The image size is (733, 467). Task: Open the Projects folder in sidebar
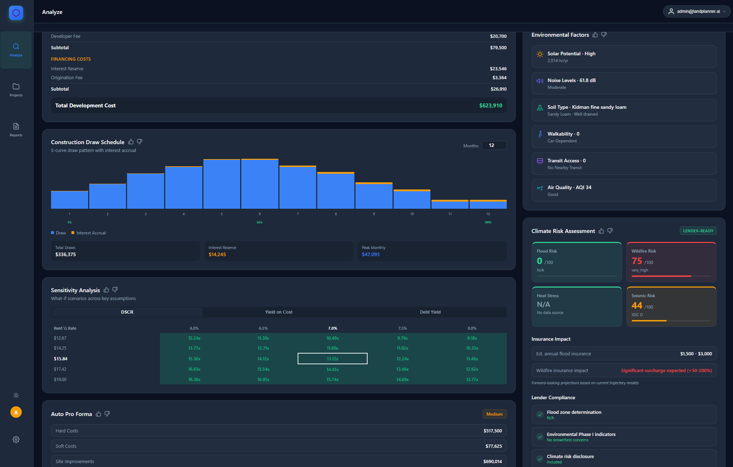[x=16, y=90]
